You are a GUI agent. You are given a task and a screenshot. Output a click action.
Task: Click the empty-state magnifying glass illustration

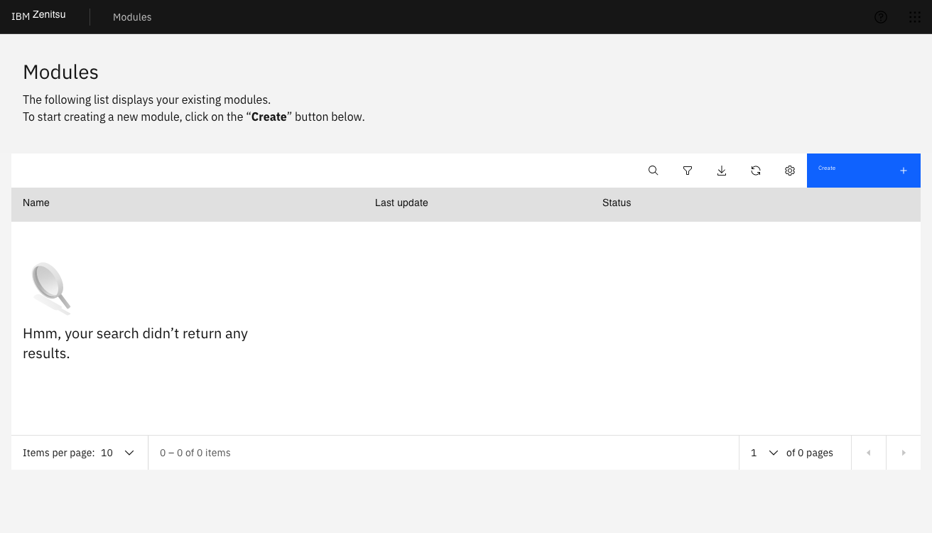[x=51, y=288]
